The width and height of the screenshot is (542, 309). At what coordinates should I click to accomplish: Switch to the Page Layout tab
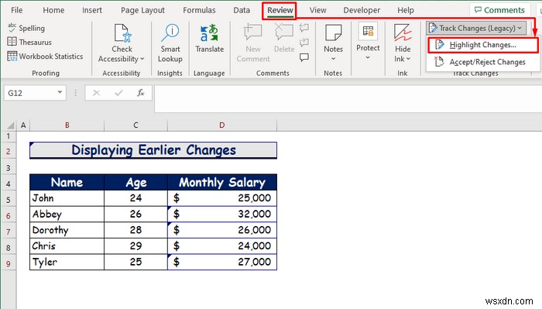[142, 10]
